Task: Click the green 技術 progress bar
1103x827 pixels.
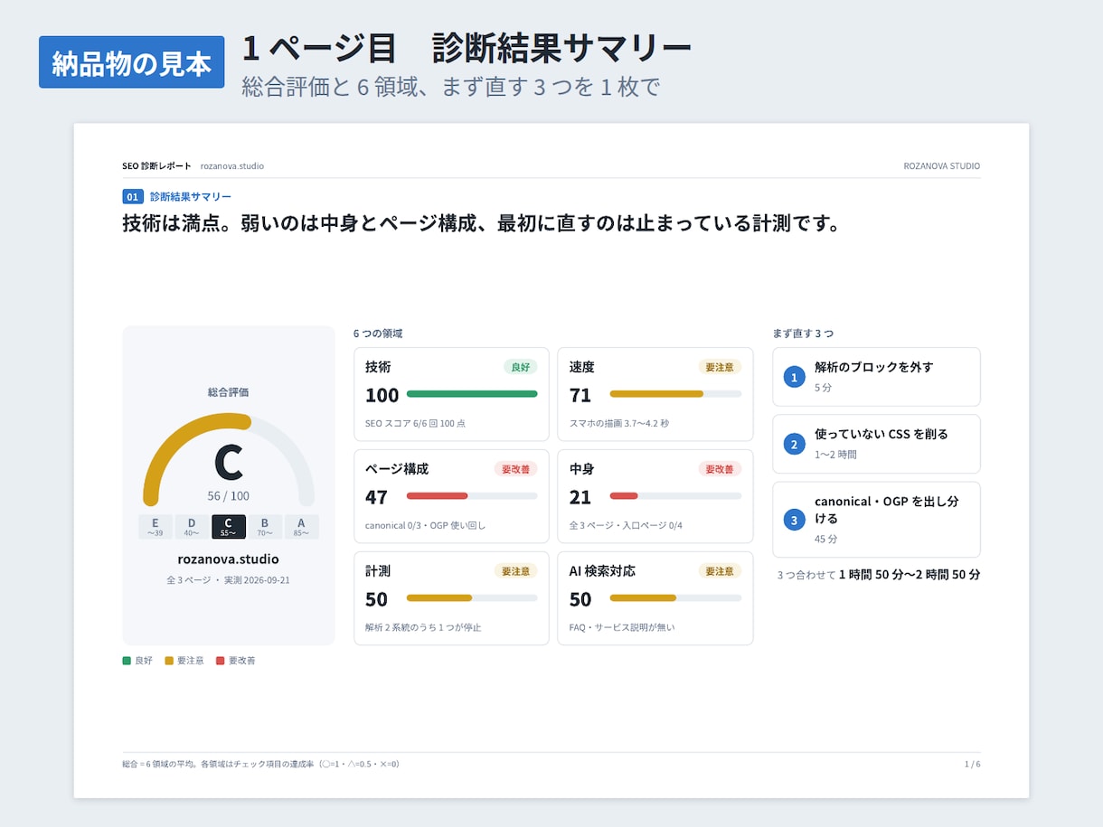Action: (x=472, y=394)
